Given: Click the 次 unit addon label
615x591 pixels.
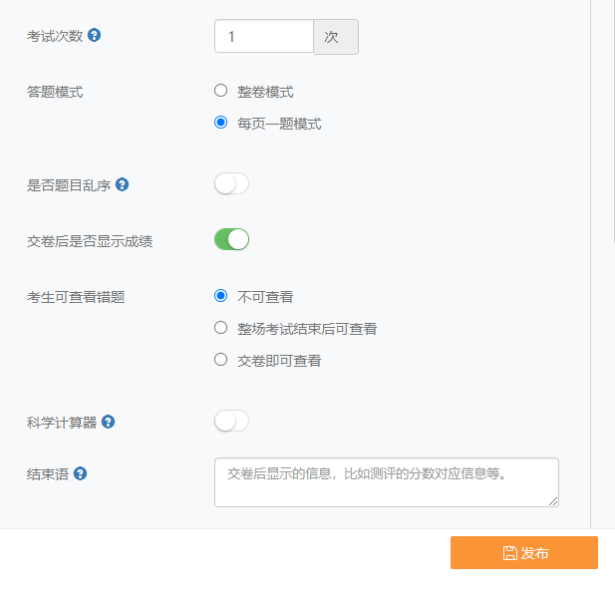Looking at the screenshot, I should pos(336,37).
